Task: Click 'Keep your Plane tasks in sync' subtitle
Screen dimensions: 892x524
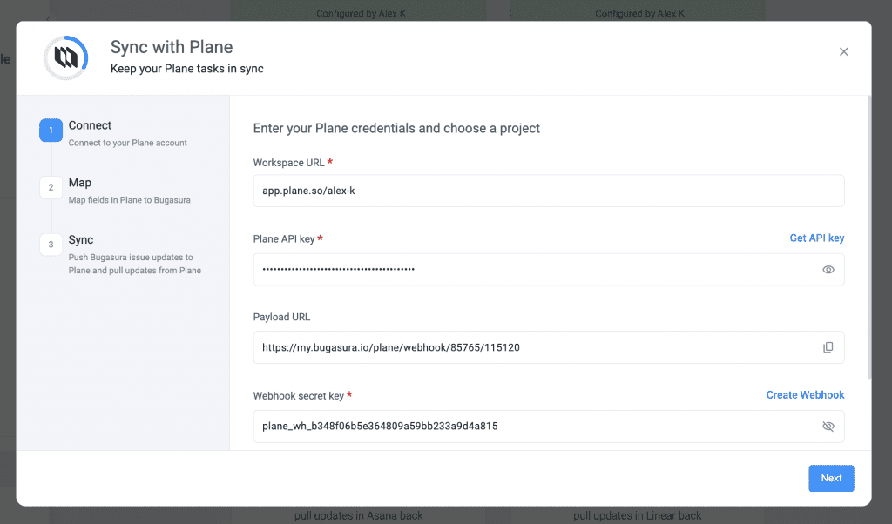Action: [186, 69]
